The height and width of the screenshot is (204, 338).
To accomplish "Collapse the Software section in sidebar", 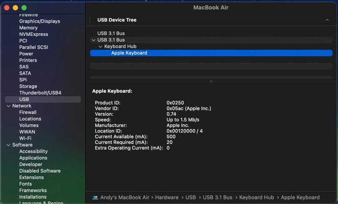I will pyautogui.click(x=8, y=145).
